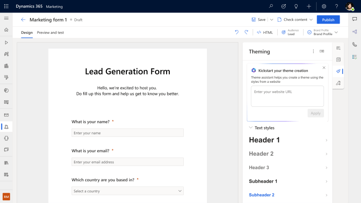Close the Kickstart your theme creation card

coord(324,68)
